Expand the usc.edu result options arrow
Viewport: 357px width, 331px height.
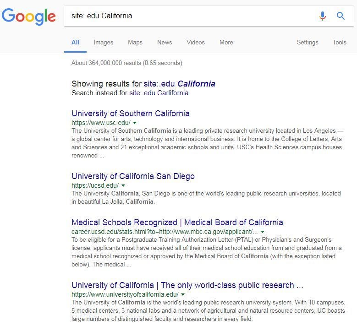tap(135, 123)
